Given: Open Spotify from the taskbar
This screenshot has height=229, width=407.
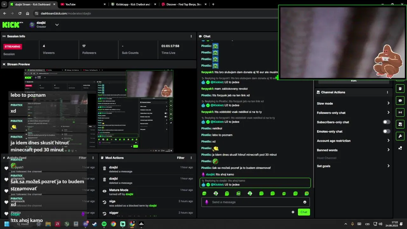Looking at the screenshot, I should (104, 224).
